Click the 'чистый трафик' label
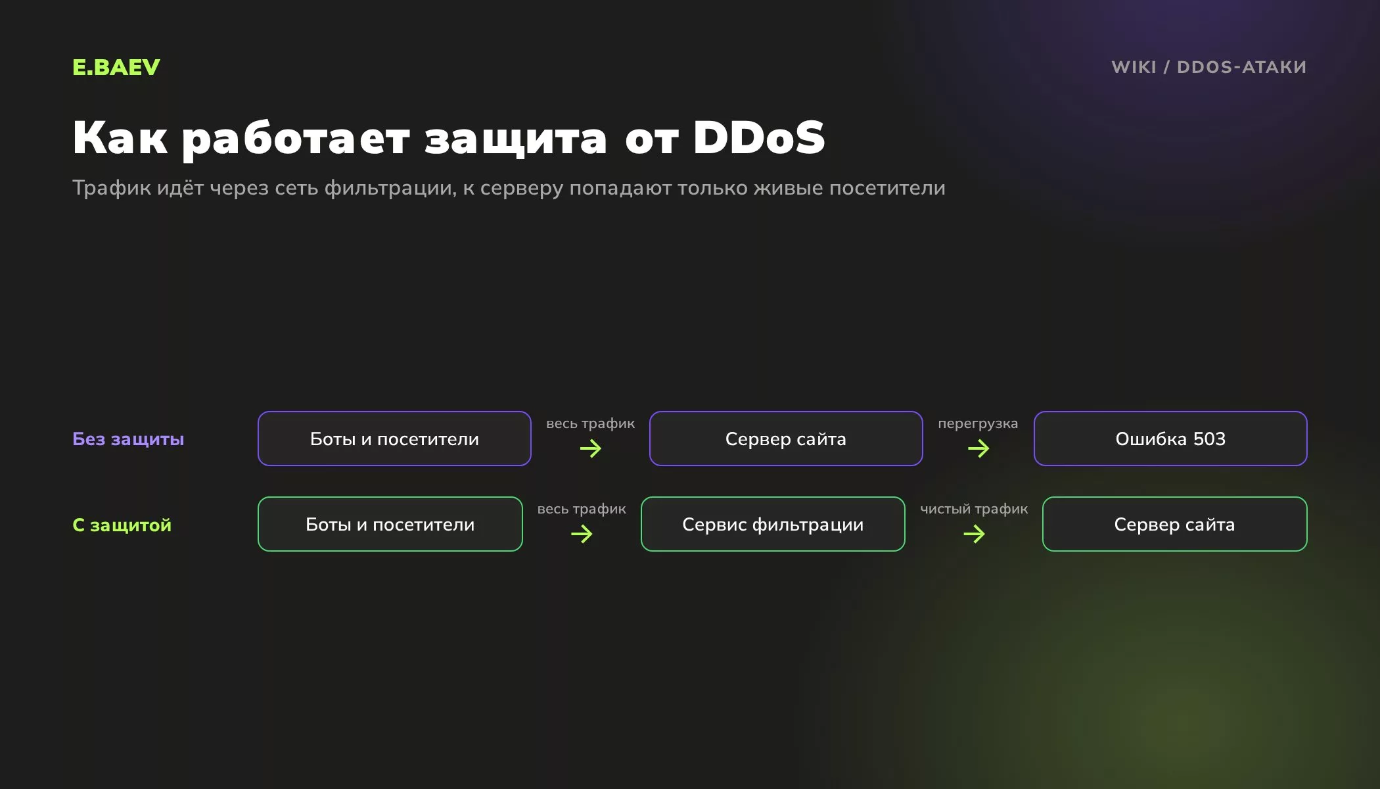Screen dimensions: 1380x789 [974, 509]
